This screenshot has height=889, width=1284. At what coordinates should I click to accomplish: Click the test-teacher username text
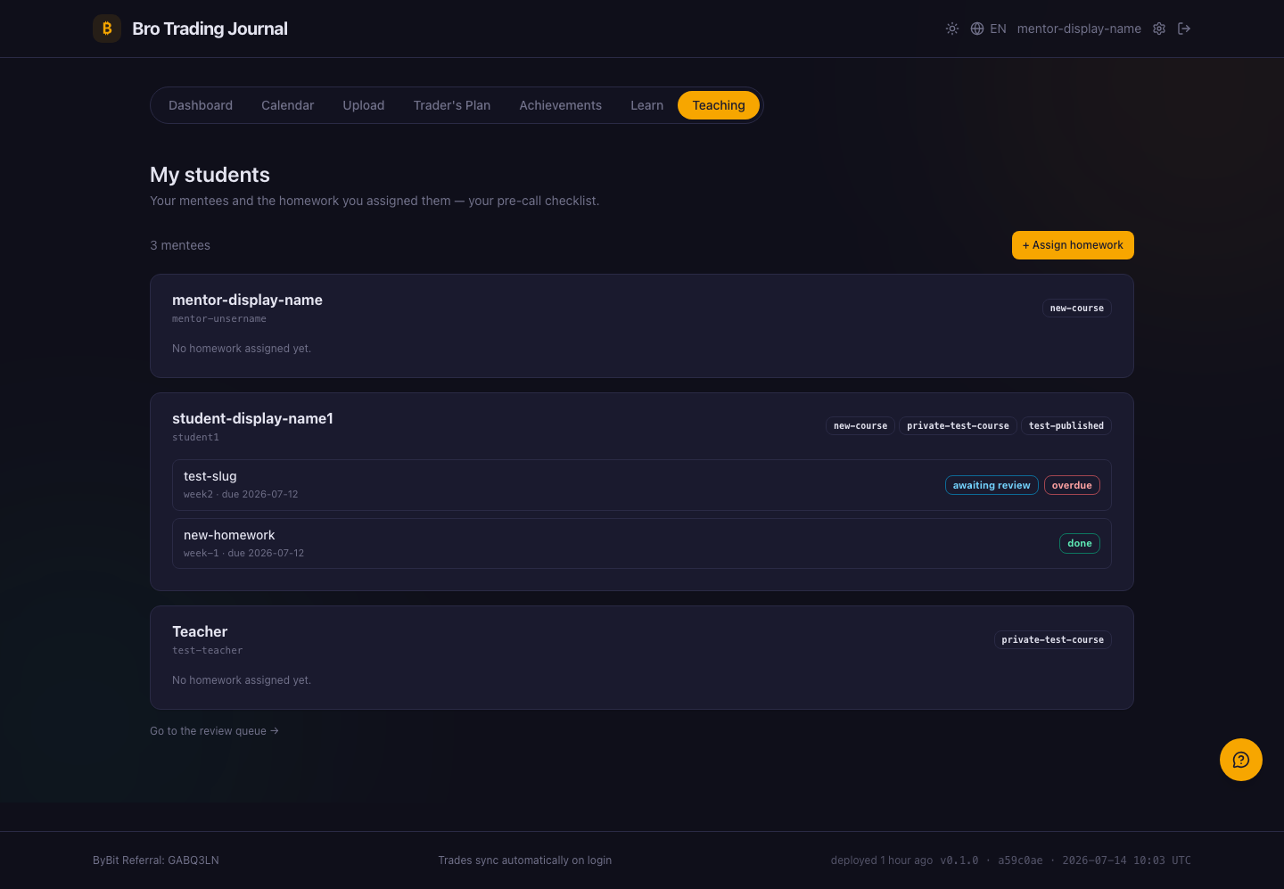tap(207, 651)
